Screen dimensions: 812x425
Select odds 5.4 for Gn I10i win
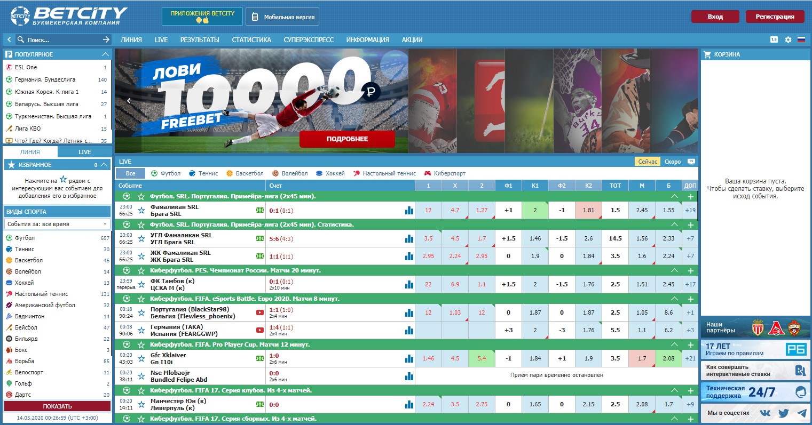pos(482,358)
